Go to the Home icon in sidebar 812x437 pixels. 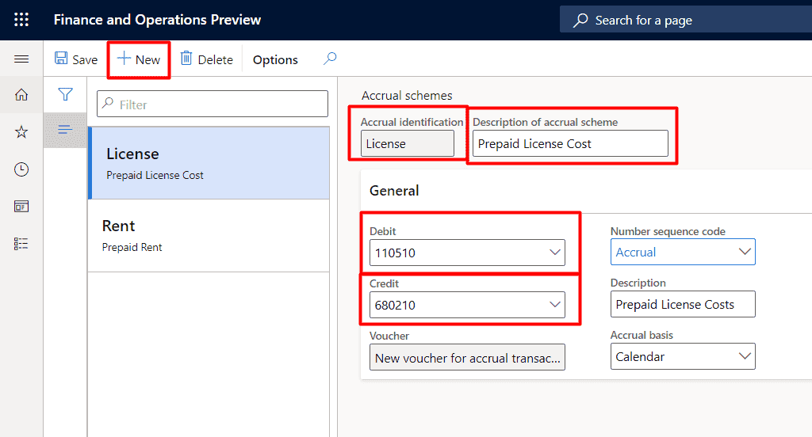click(21, 95)
